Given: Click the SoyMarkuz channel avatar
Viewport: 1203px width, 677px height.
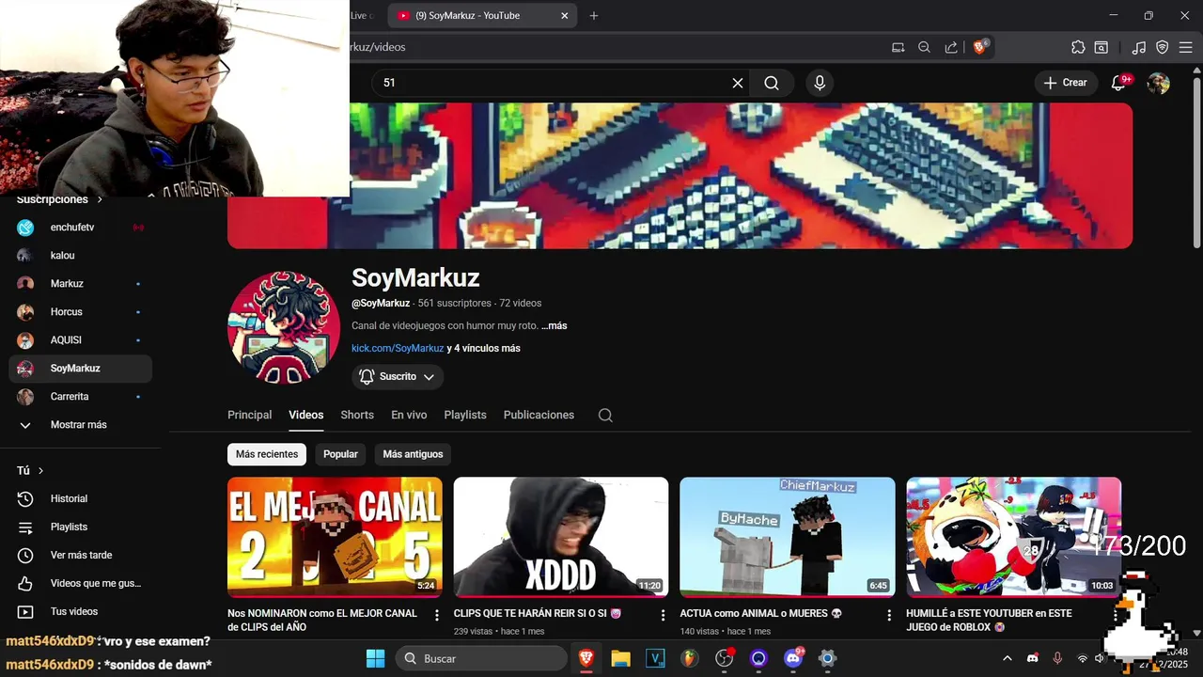Looking at the screenshot, I should pyautogui.click(x=284, y=327).
